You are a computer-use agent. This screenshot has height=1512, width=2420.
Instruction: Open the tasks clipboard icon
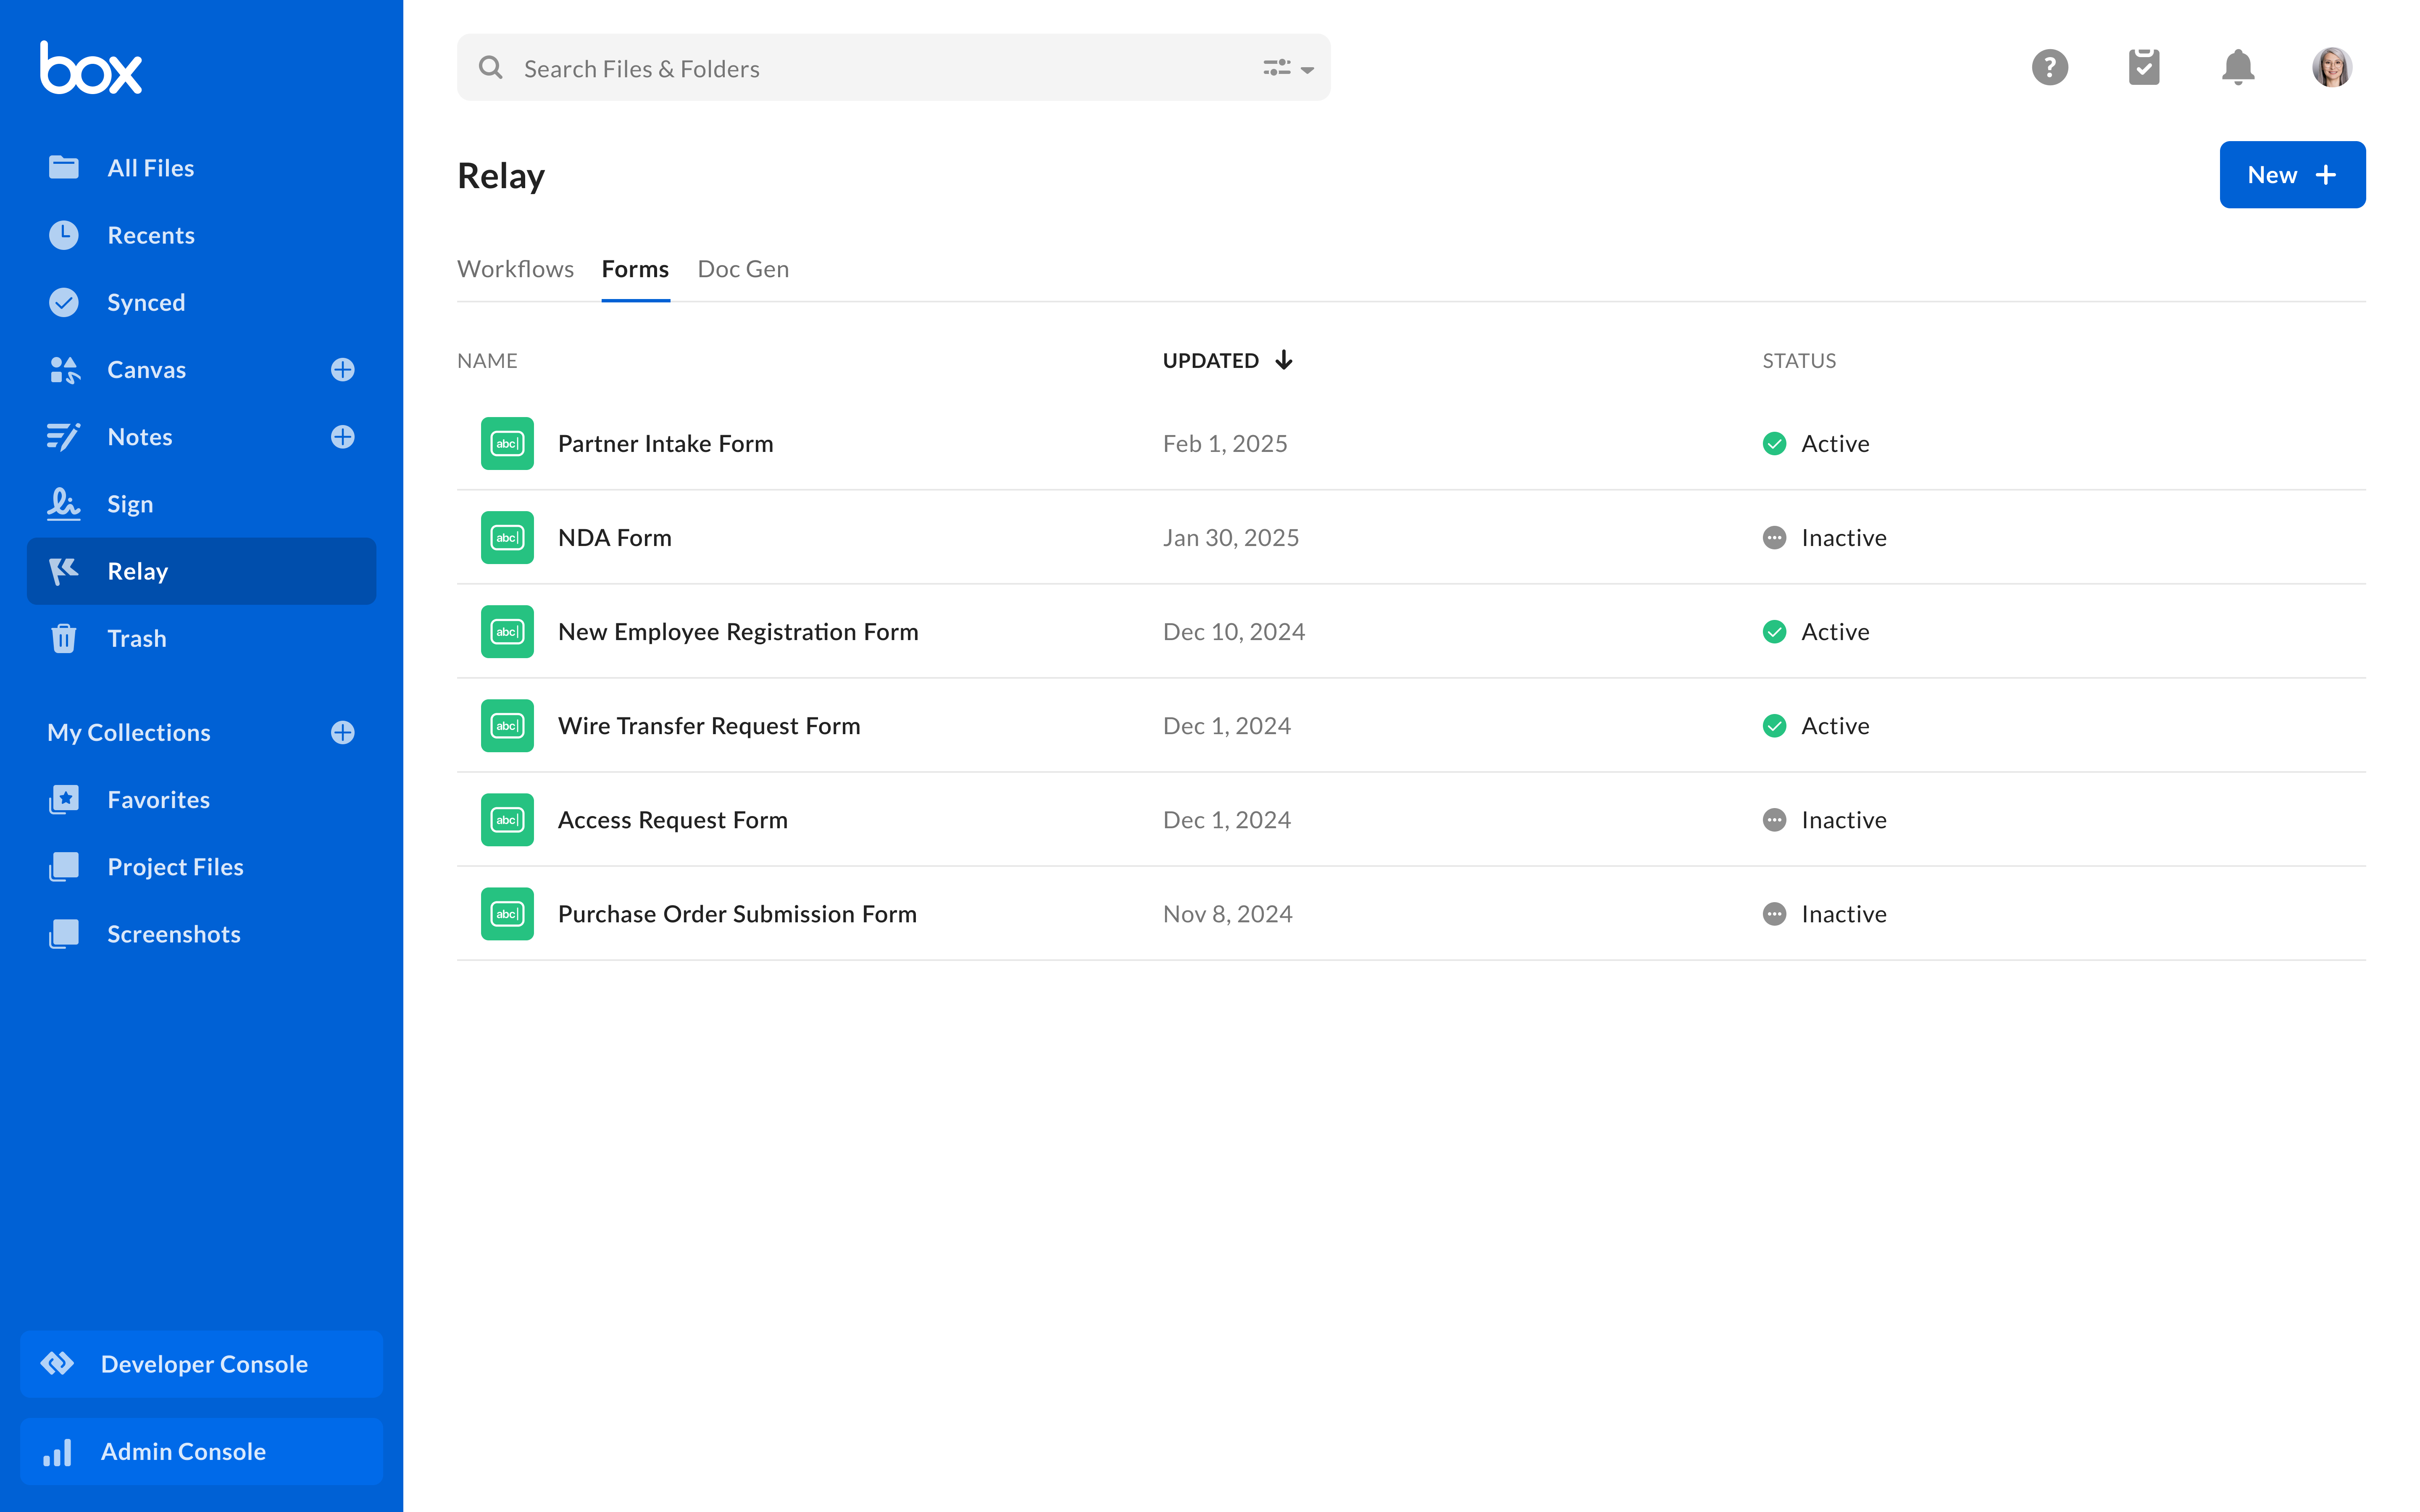2144,67
